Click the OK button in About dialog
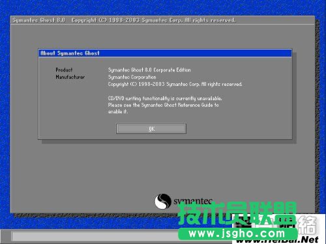 click(x=151, y=129)
